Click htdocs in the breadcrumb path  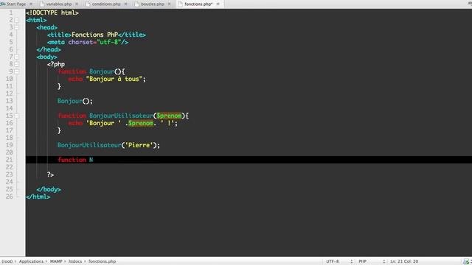point(75,261)
